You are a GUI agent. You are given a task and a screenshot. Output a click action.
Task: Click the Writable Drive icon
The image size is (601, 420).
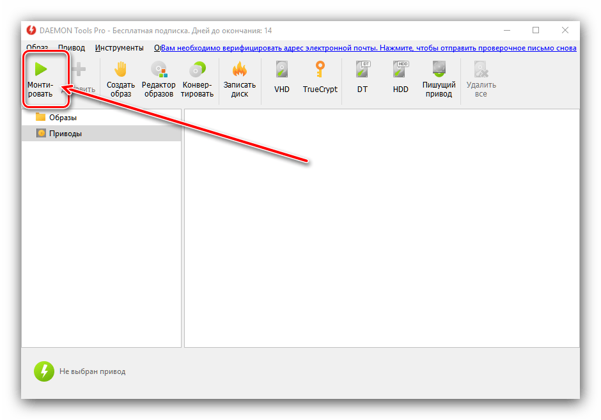(x=439, y=70)
